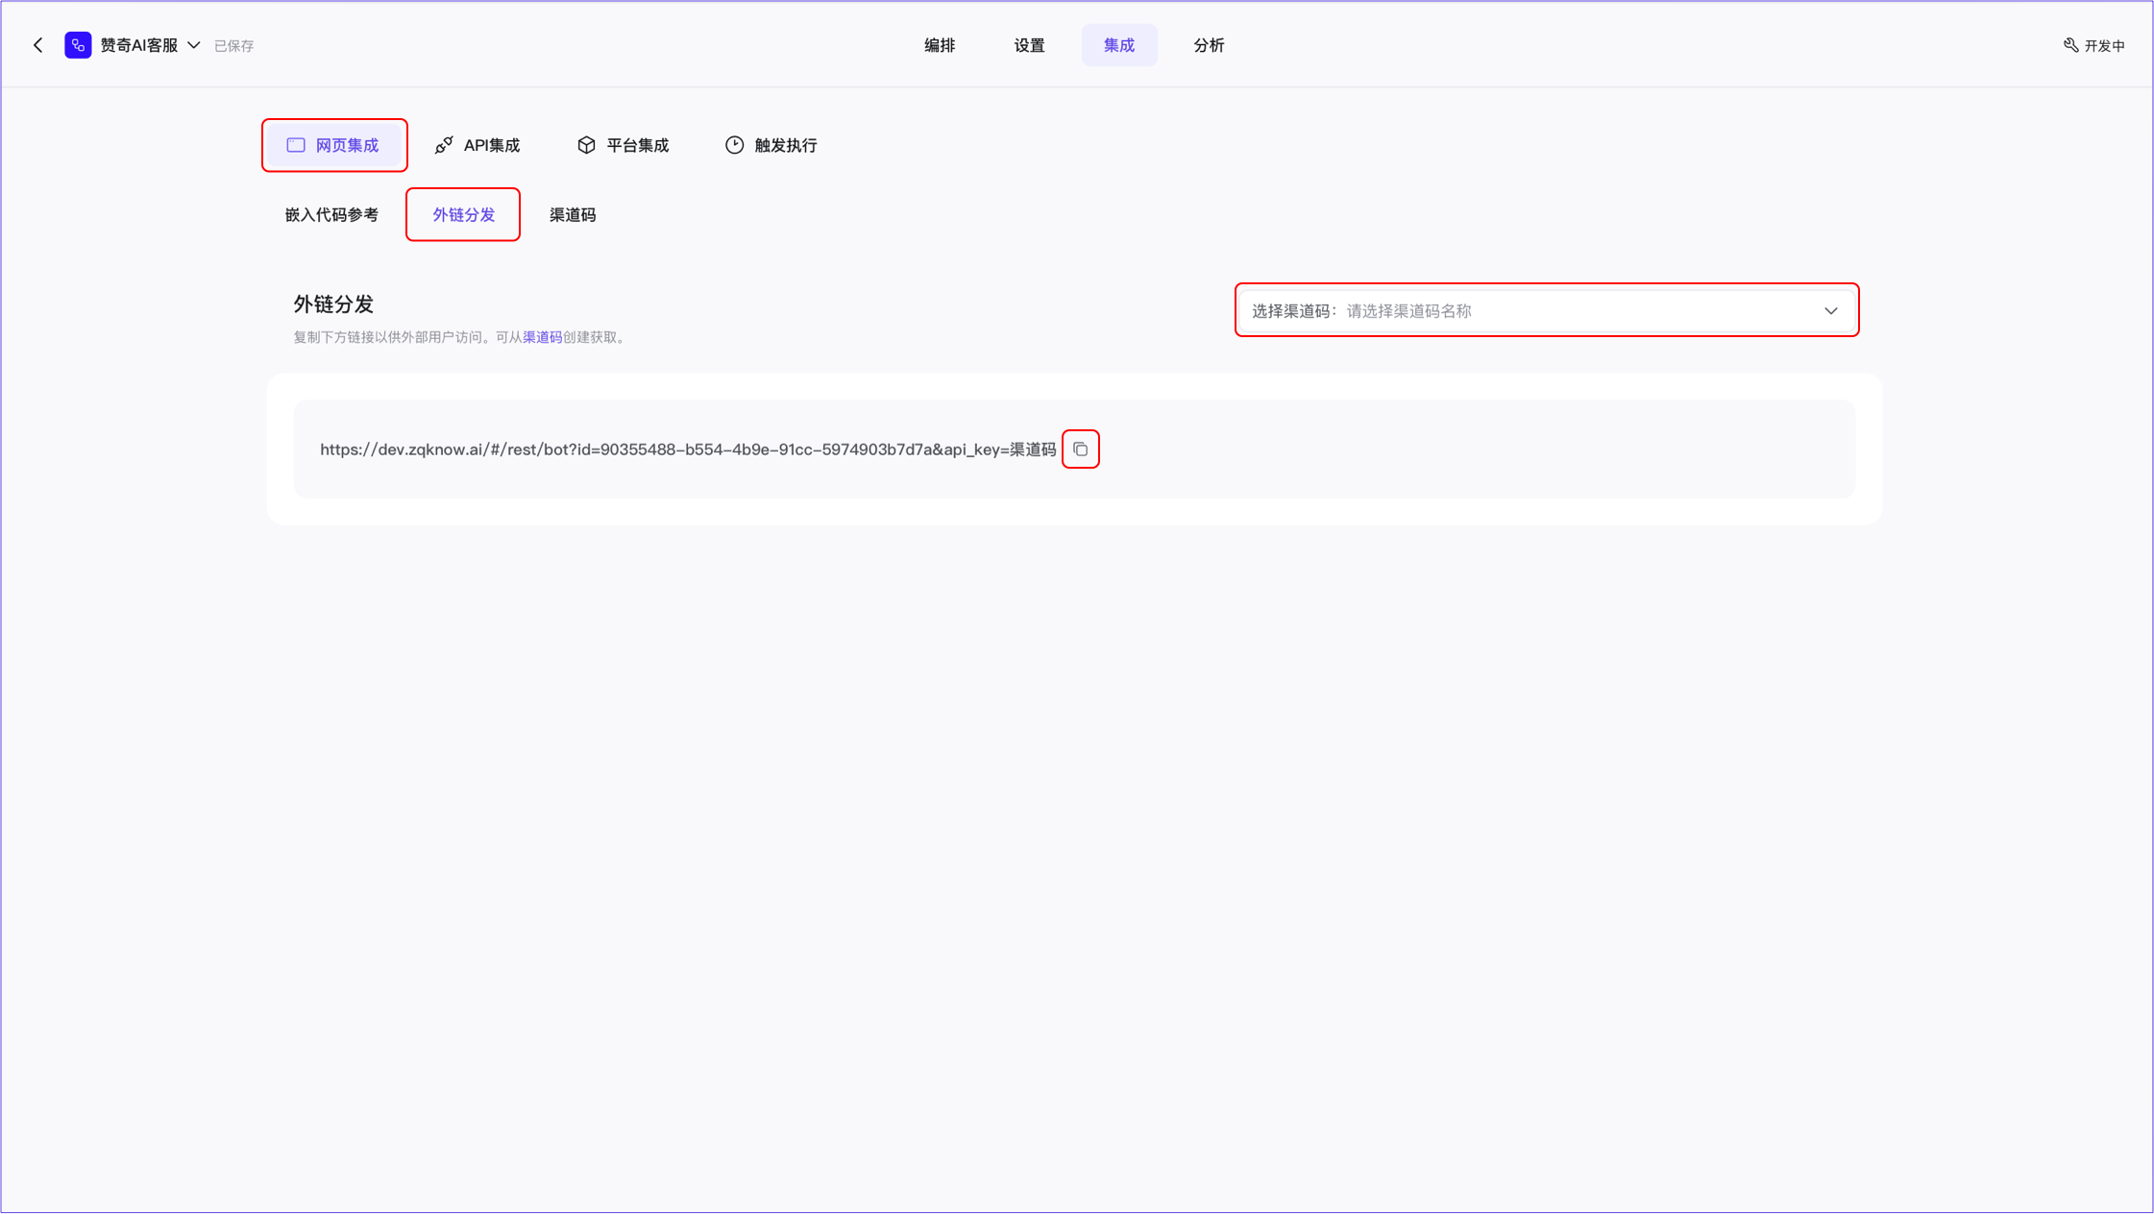
Task: Click the API集成 plug icon
Action: pos(444,145)
